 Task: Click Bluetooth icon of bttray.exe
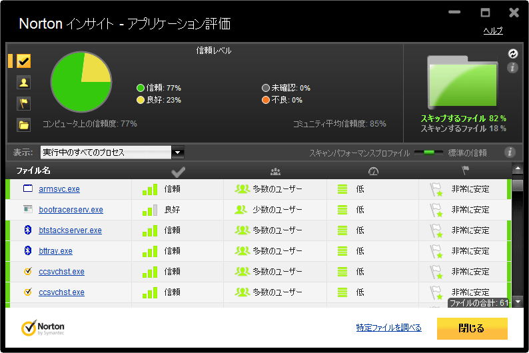(28, 250)
